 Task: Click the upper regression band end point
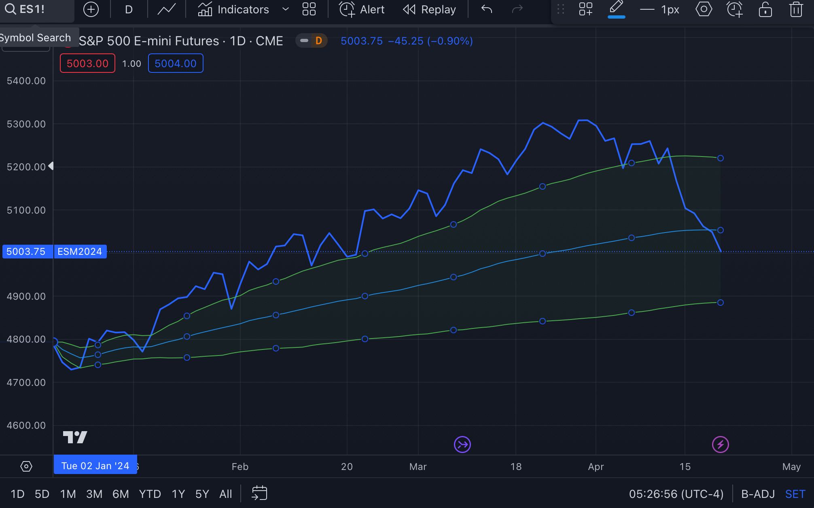click(721, 158)
